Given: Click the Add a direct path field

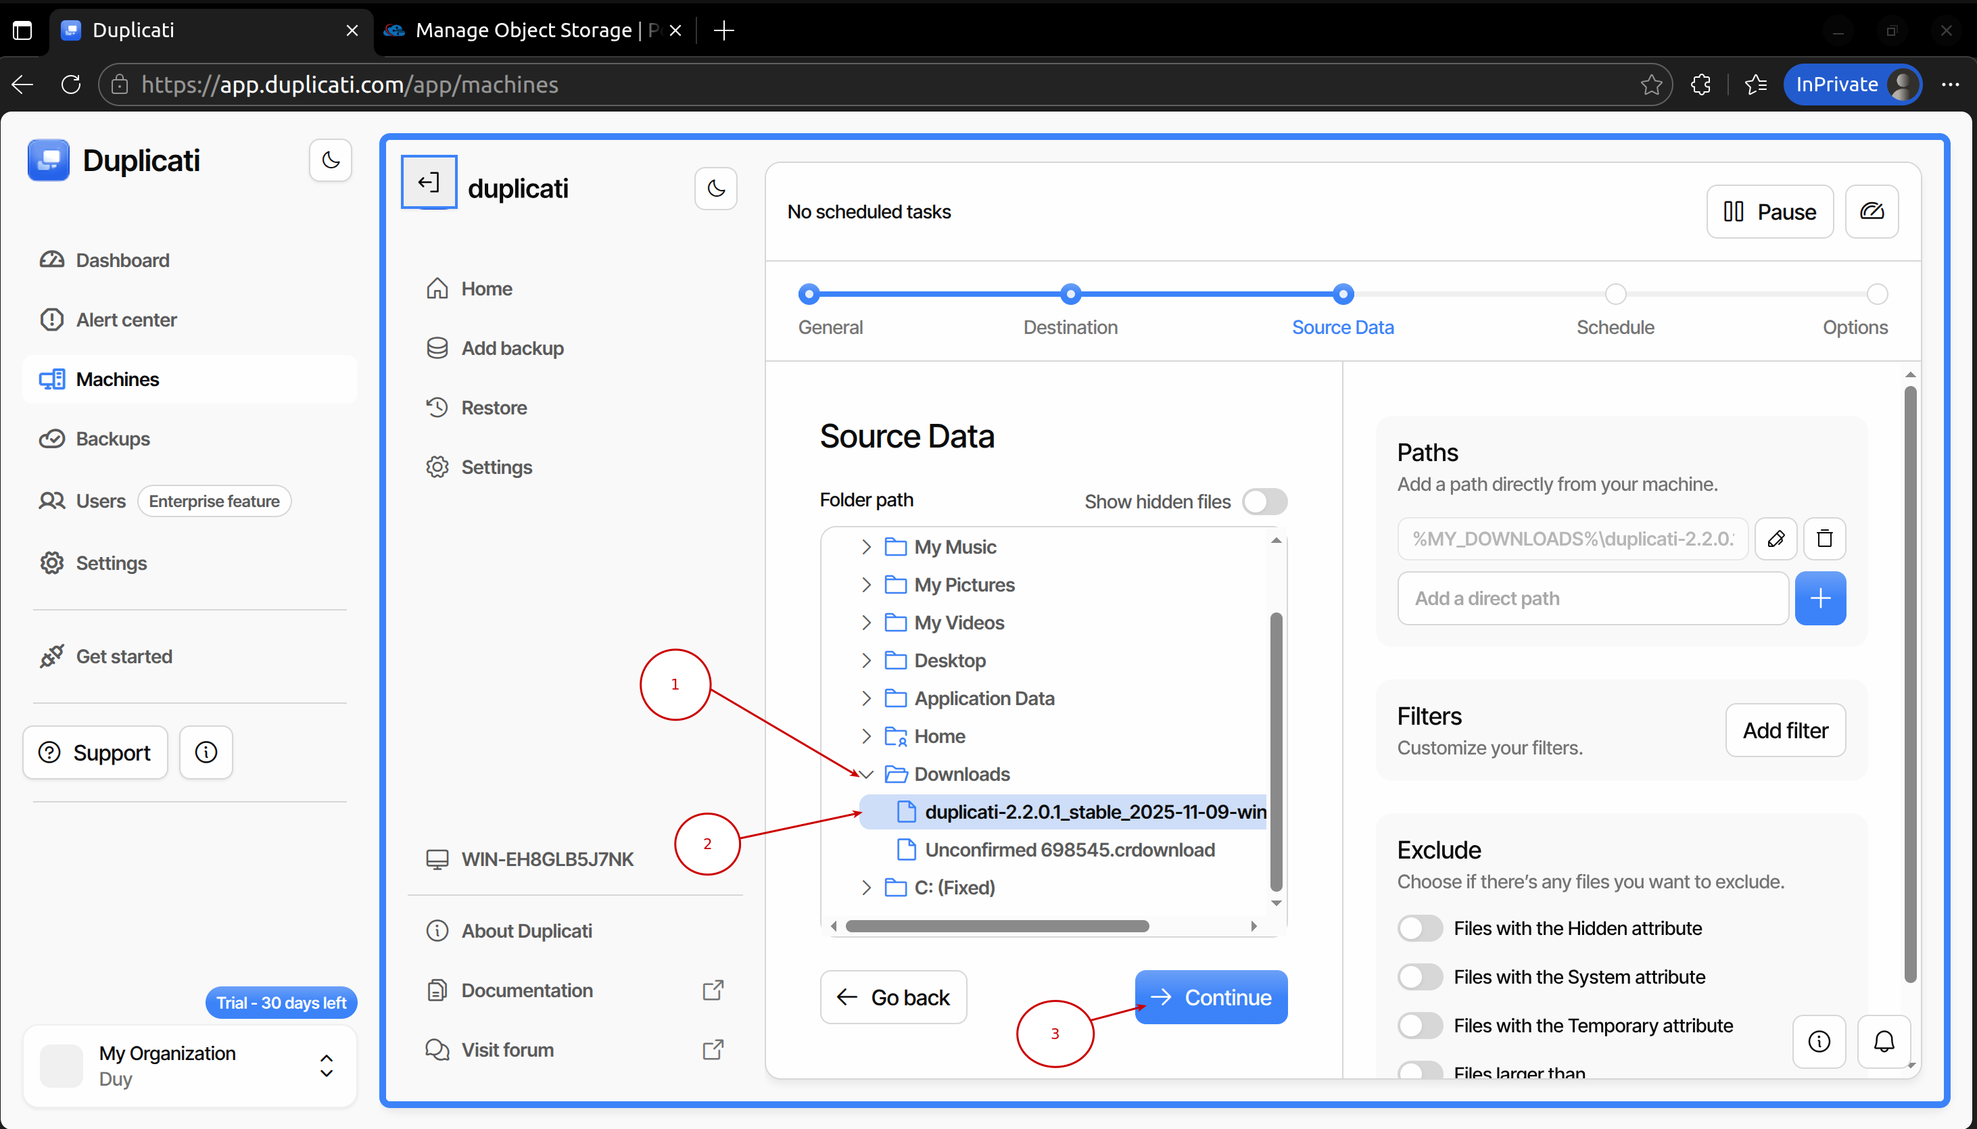Looking at the screenshot, I should (x=1592, y=598).
